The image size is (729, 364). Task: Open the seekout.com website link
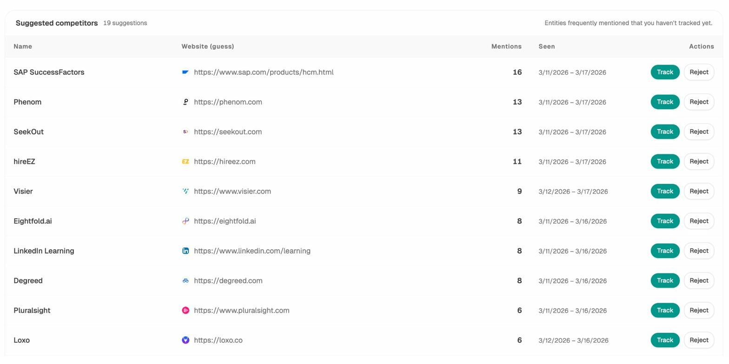click(x=228, y=132)
